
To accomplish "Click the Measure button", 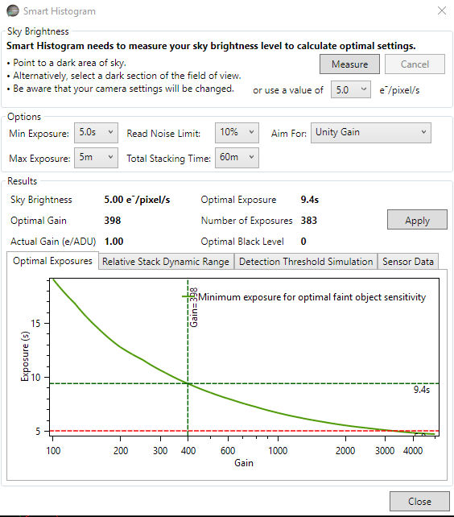I will click(x=349, y=64).
